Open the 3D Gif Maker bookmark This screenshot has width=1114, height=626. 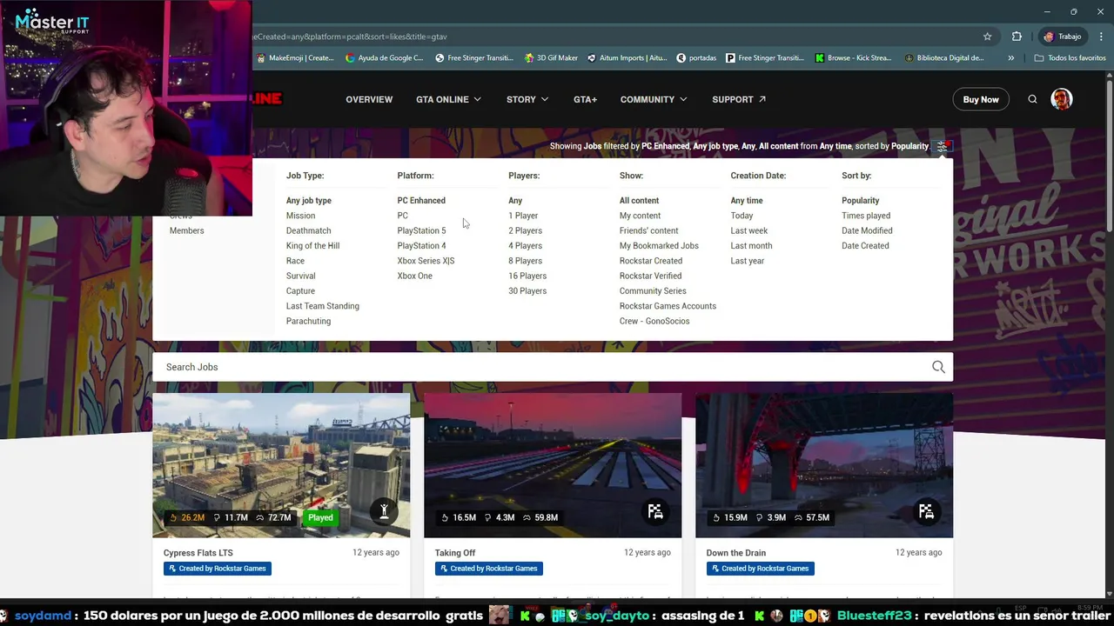click(x=551, y=58)
